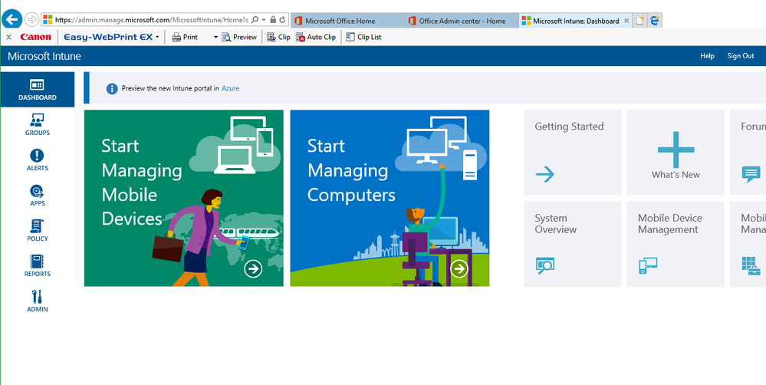766x385 pixels.
Task: Click the Sign Out link
Action: tap(741, 56)
